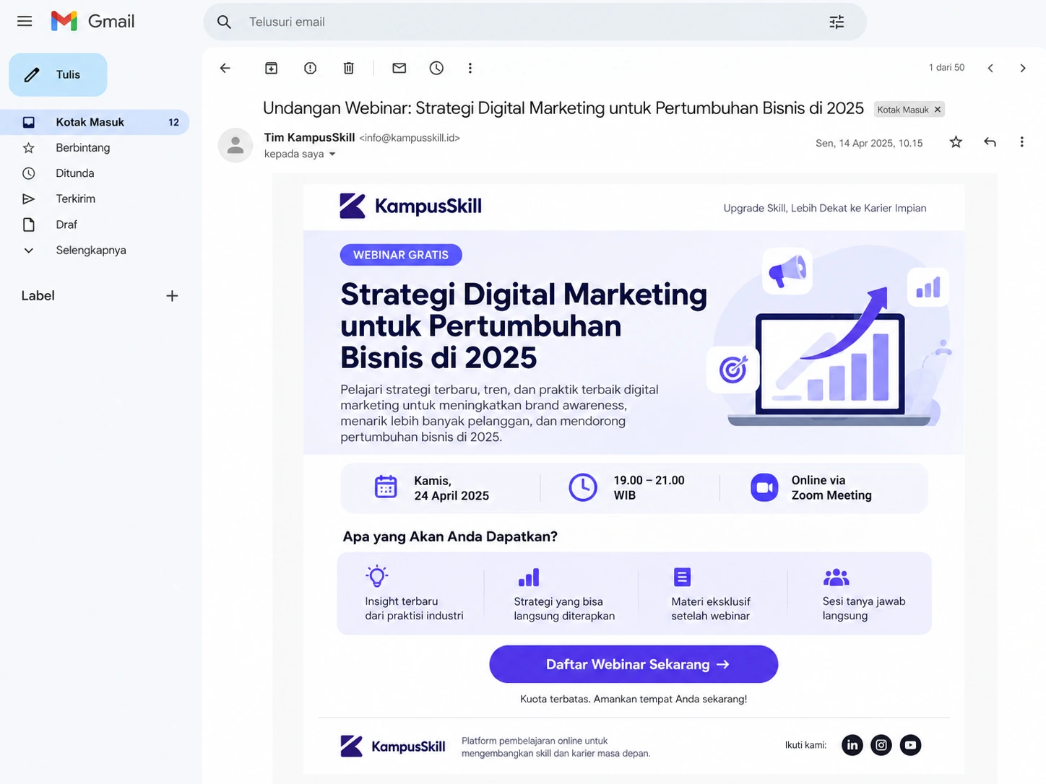This screenshot has width=1046, height=784.
Task: Archive this email
Action: 272,68
